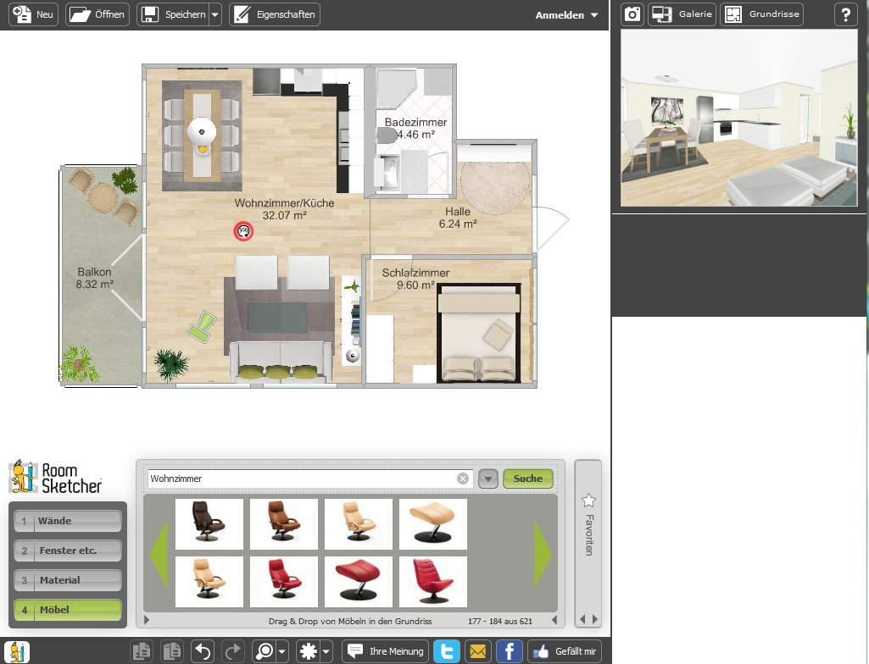
Task: Open the Speichern dropdown arrow
Action: 215,14
